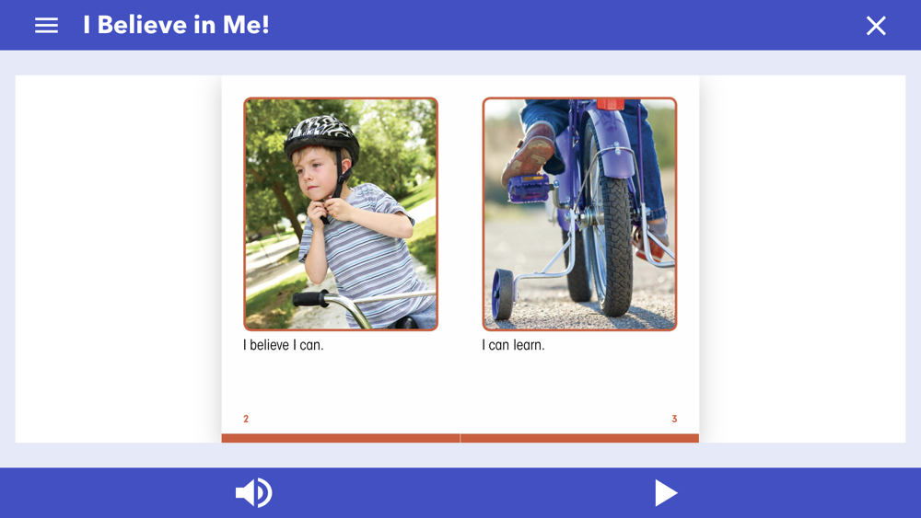Close the book with the X icon

coord(876,26)
